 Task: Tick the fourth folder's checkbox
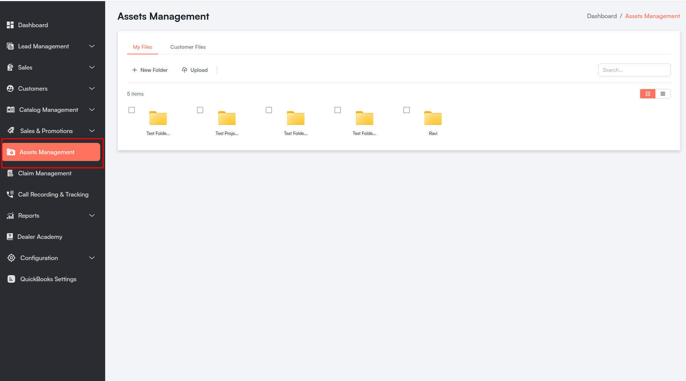338,110
